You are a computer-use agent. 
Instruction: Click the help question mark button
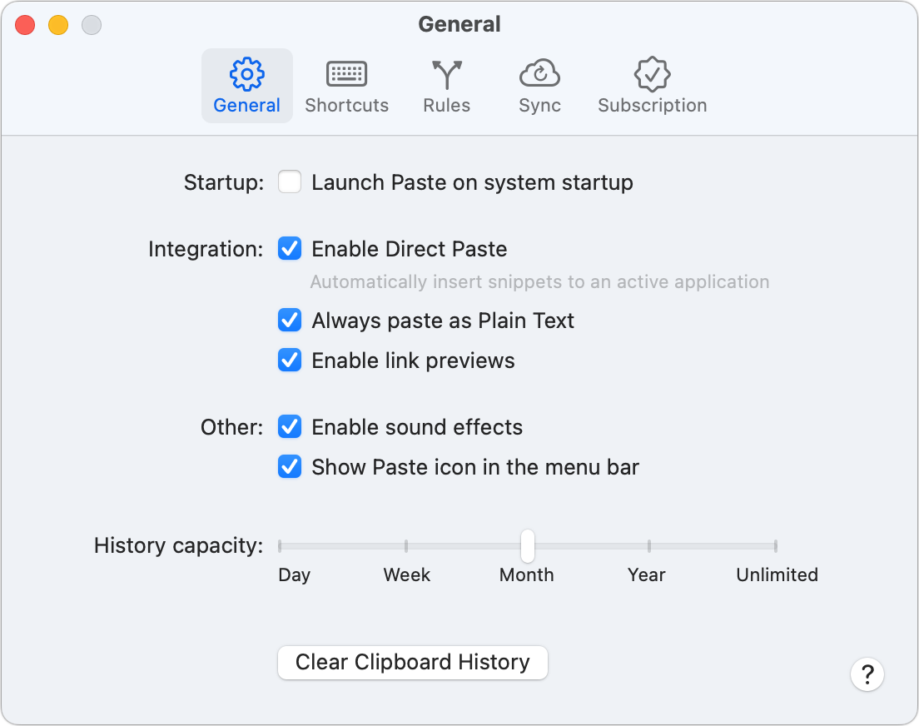pyautogui.click(x=867, y=674)
